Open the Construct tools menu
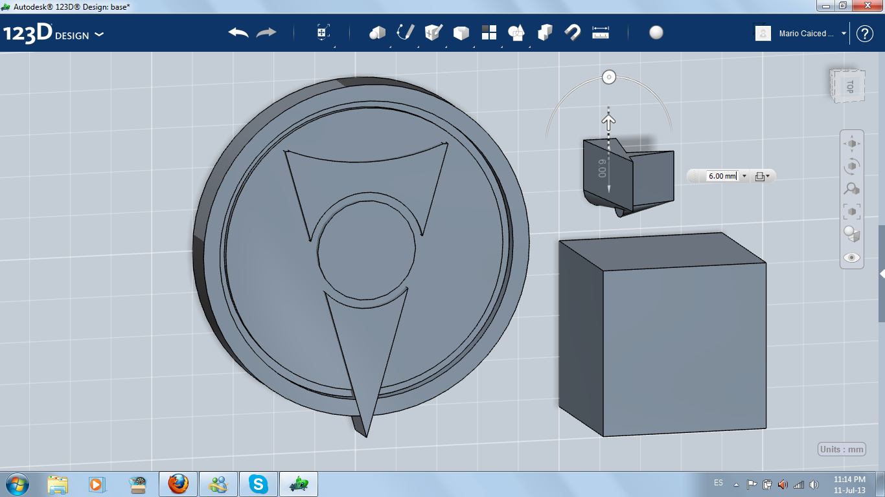The width and height of the screenshot is (885, 497). click(433, 32)
